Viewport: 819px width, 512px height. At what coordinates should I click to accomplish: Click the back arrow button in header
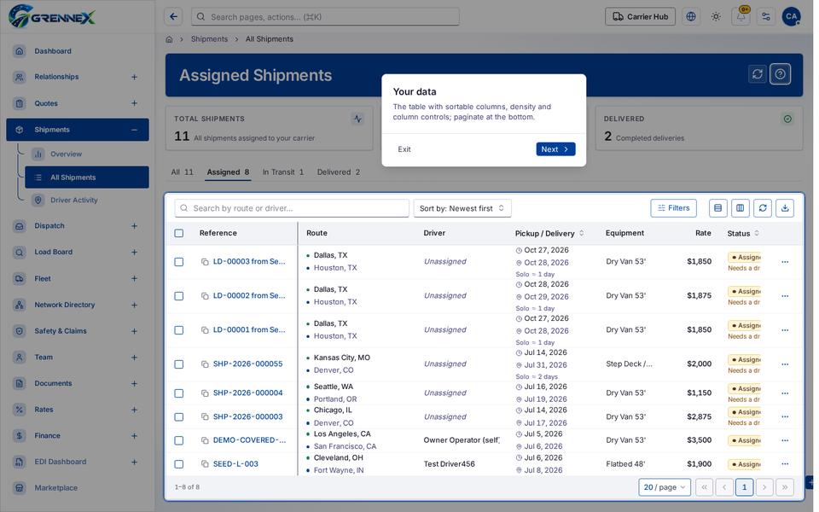click(x=173, y=17)
